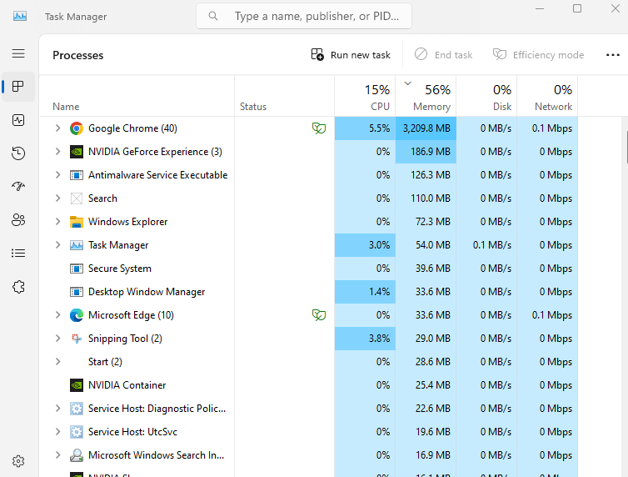This screenshot has height=477, width=628.
Task: Expand Microsoft Windows Search Indexer row
Action: coord(57,455)
